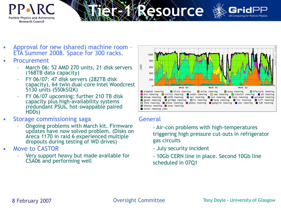Select the 'General' heading
Viewport: 281px width, 210px height.
point(150,119)
